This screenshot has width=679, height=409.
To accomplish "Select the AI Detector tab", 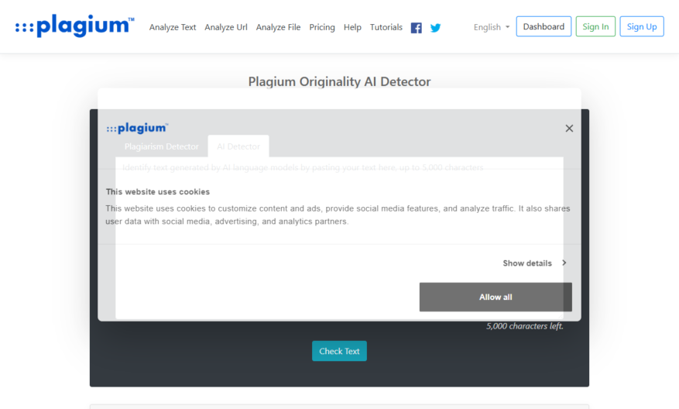I will [x=238, y=146].
